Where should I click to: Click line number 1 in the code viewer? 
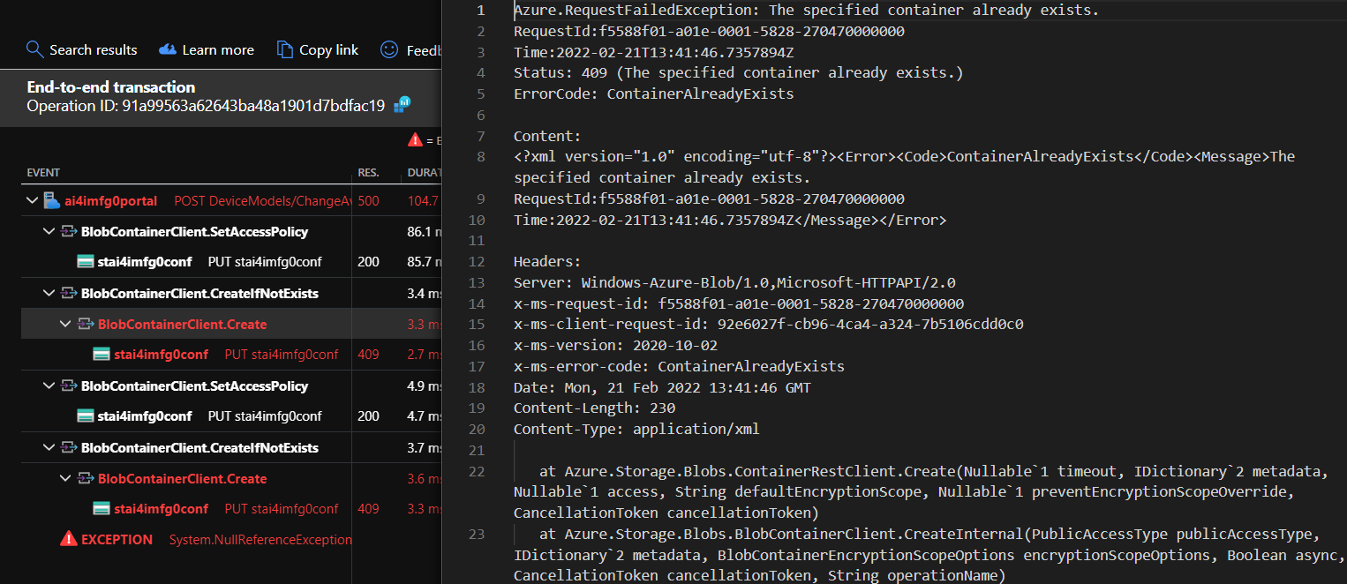point(480,11)
